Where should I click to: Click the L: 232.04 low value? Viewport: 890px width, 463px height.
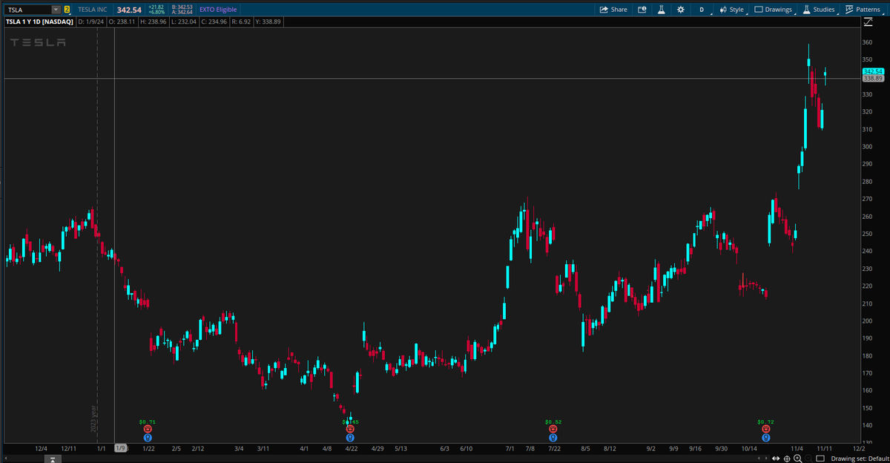[x=184, y=22]
